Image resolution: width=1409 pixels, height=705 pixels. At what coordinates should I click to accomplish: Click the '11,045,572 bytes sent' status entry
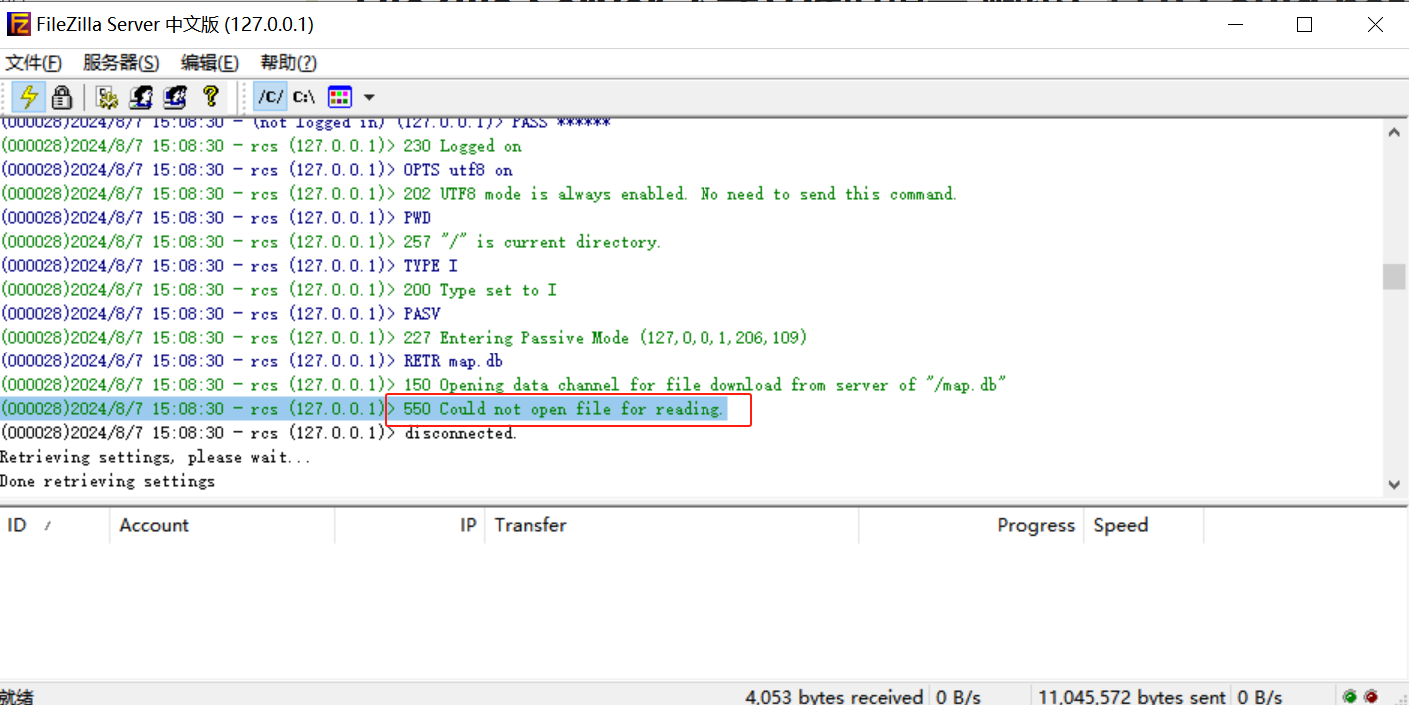pos(1131,696)
